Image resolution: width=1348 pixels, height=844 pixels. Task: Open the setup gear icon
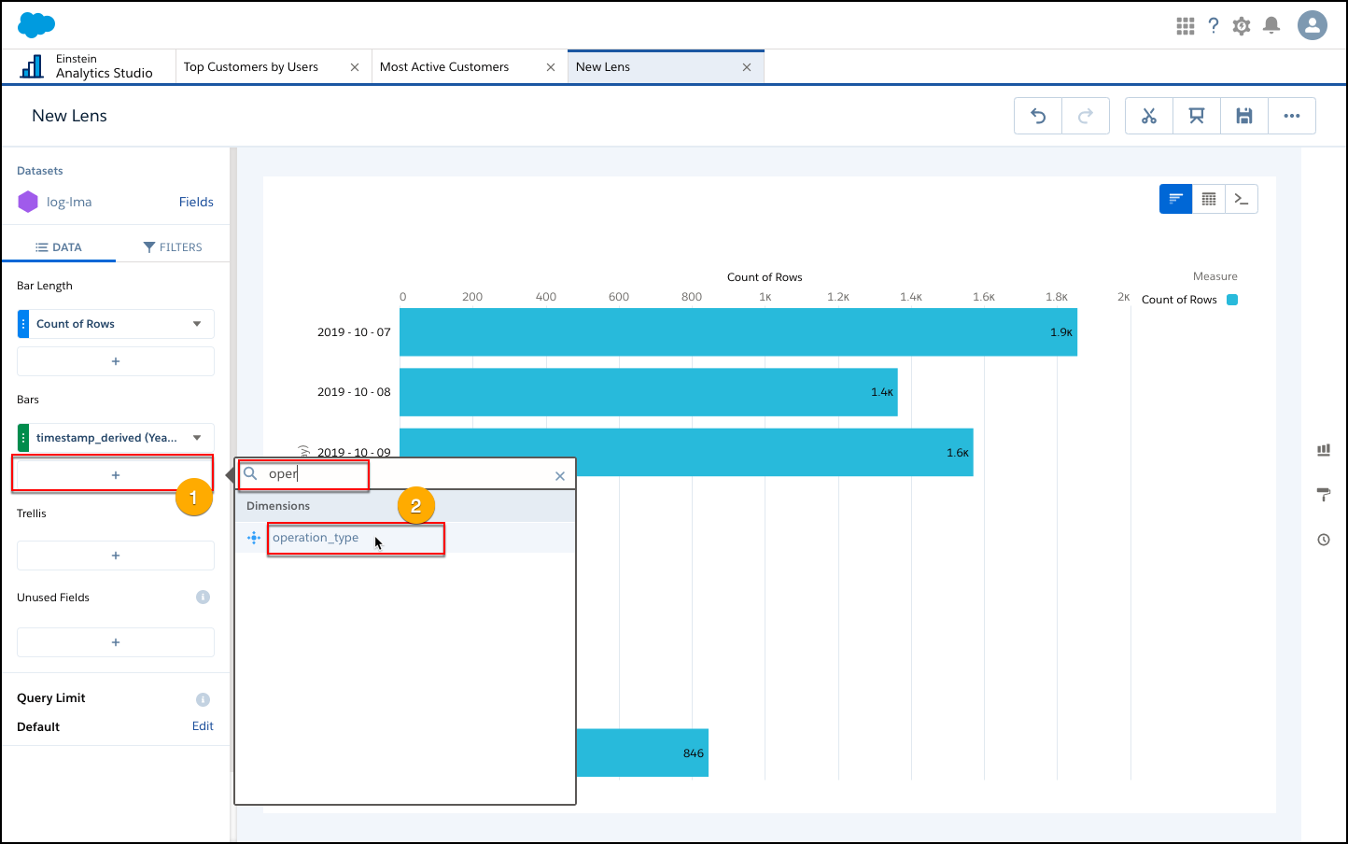click(x=1242, y=26)
